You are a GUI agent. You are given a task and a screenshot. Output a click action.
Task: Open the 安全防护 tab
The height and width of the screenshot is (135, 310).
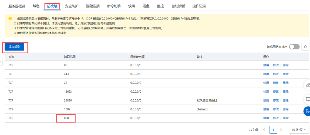(x=72, y=6)
